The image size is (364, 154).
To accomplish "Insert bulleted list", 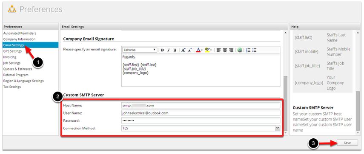I will point(255,50).
